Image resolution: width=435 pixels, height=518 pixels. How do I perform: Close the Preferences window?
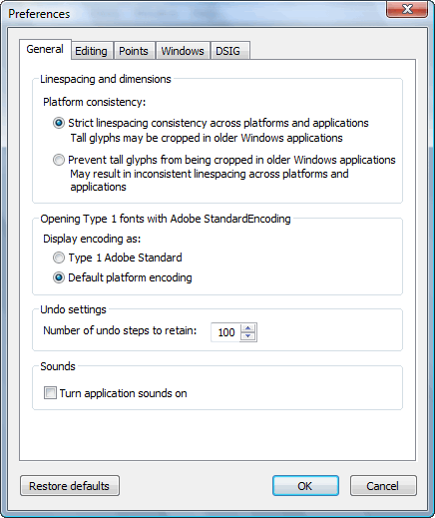[x=407, y=9]
